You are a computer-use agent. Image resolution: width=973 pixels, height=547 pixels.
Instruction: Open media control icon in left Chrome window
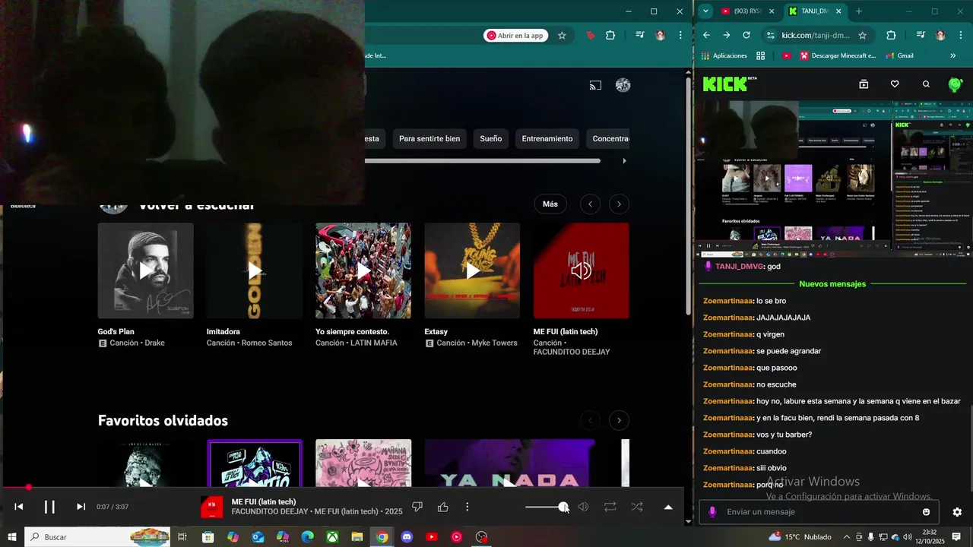(x=640, y=35)
